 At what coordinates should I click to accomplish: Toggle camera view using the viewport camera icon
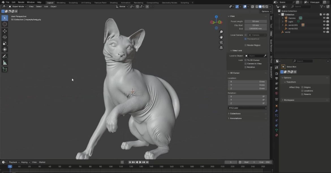click(221, 42)
